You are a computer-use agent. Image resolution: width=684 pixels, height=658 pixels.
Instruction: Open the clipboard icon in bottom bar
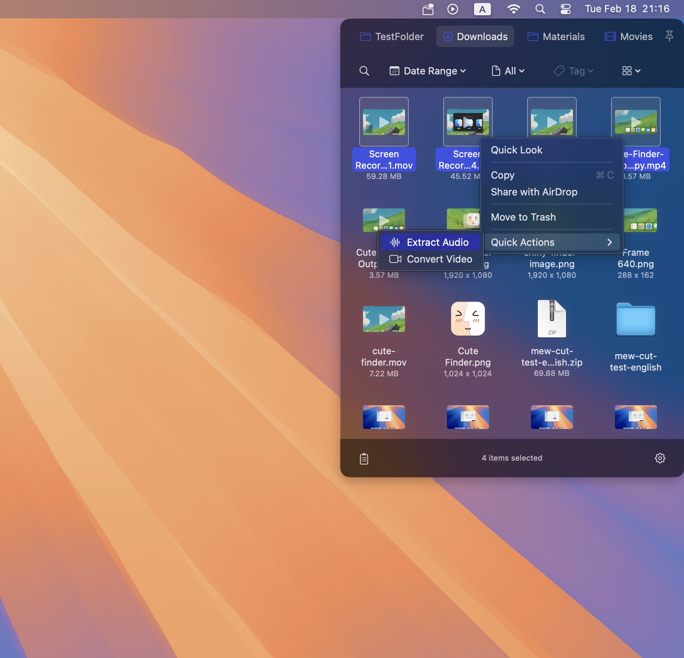(x=364, y=458)
